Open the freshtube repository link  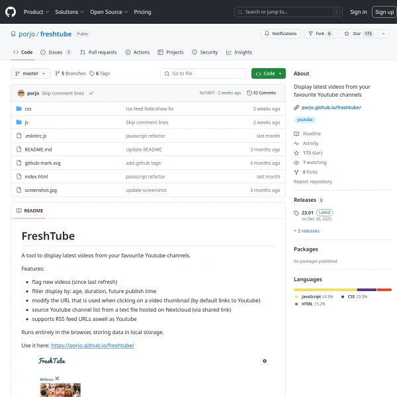coord(56,34)
